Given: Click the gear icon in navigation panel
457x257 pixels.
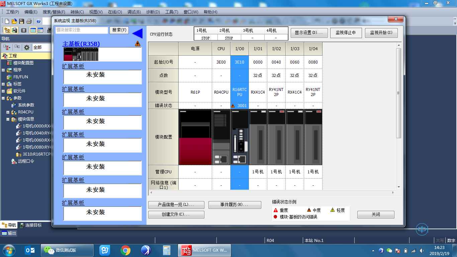Looking at the screenshot, I should click(27, 48).
